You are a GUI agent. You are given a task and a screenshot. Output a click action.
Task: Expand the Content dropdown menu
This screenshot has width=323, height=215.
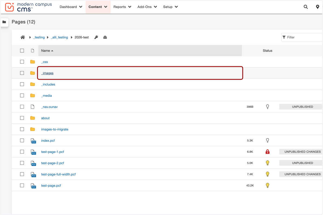pos(98,7)
